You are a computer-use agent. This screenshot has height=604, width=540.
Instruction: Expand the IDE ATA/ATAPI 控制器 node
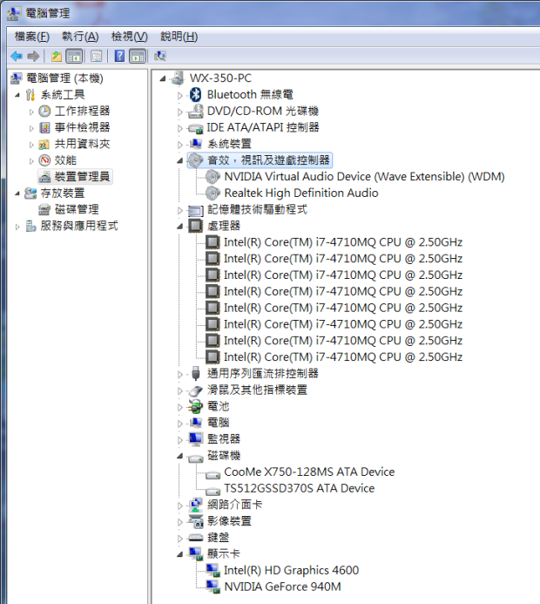(x=179, y=128)
